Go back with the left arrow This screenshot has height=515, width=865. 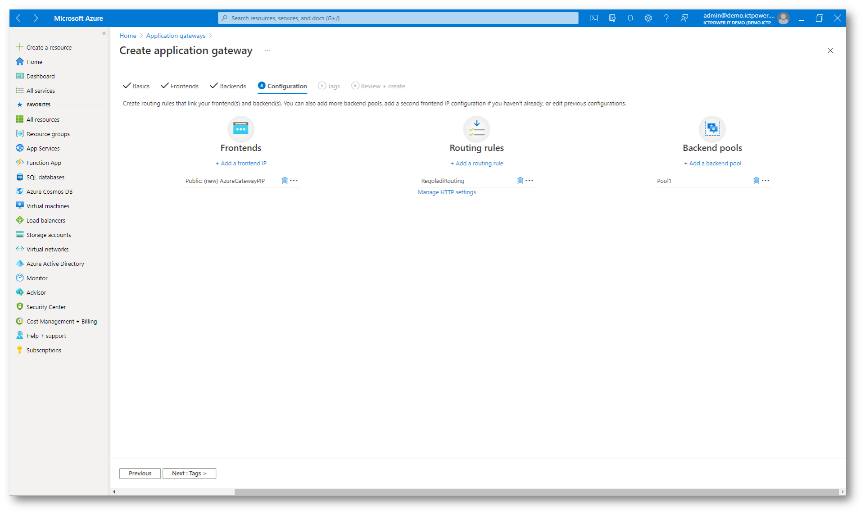click(x=18, y=18)
